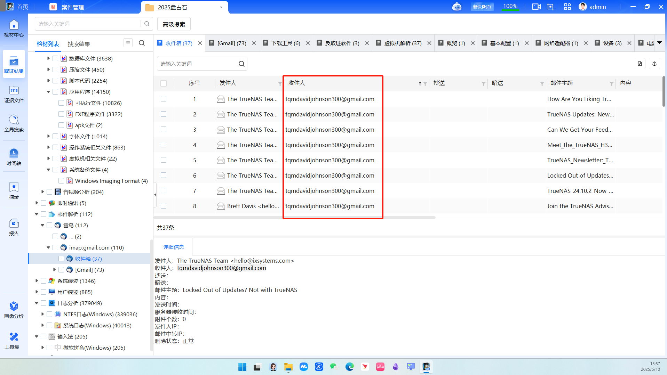Open the 时间轴 timeline view
This screenshot has width=667, height=375.
click(x=14, y=157)
